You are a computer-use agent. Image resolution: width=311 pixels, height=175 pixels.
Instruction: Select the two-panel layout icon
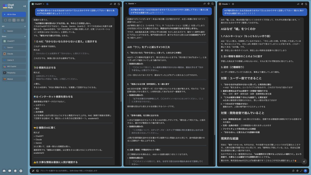click(x=10, y=20)
